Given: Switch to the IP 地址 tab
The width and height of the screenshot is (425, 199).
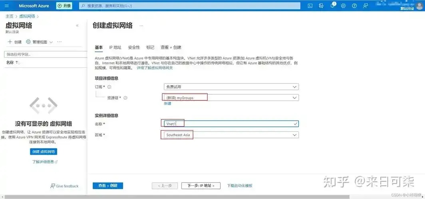Looking at the screenshot, I should (x=115, y=47).
